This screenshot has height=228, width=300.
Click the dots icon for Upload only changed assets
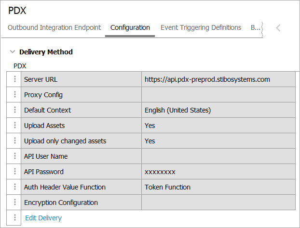pos(15,141)
